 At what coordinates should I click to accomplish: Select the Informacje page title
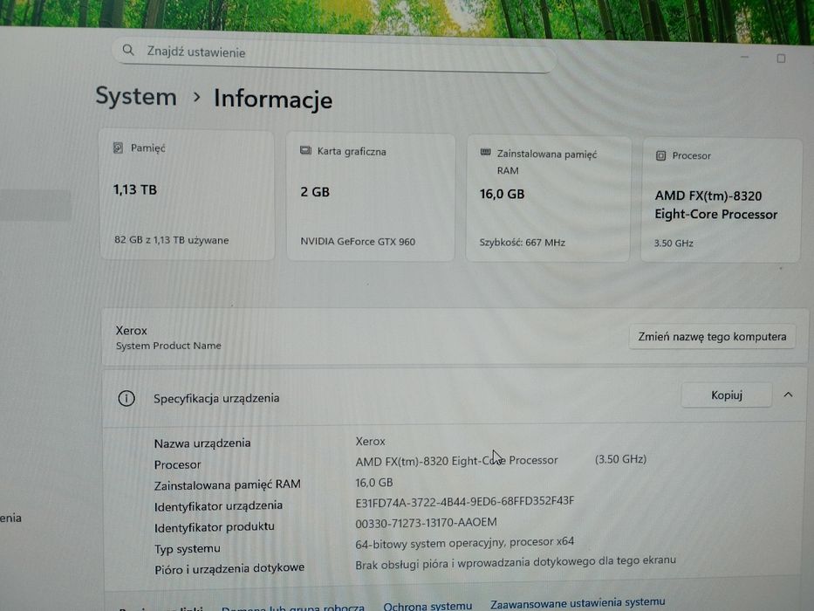(273, 99)
